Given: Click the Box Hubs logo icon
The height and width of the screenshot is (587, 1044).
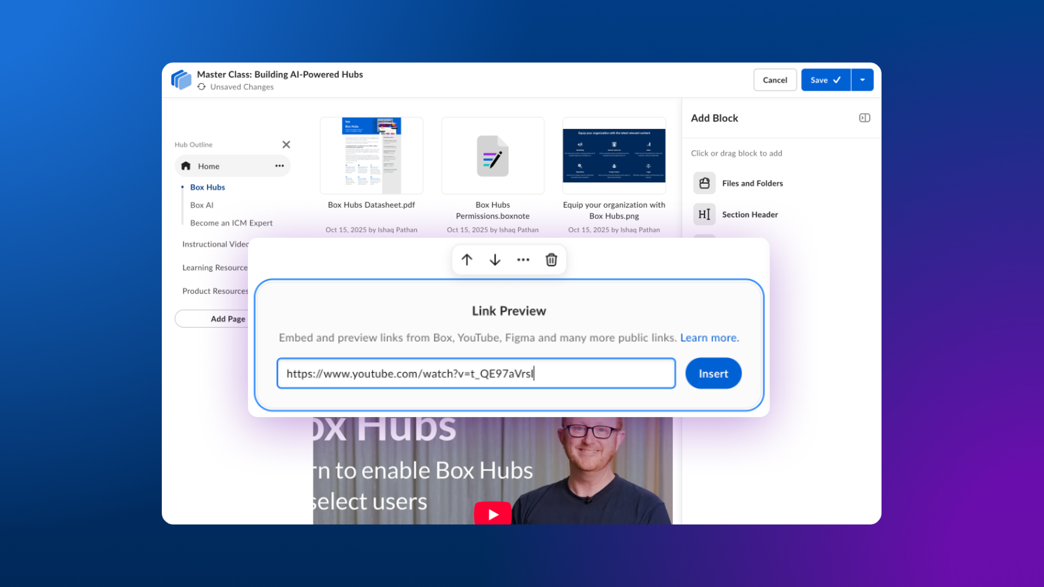Looking at the screenshot, I should click(181, 79).
